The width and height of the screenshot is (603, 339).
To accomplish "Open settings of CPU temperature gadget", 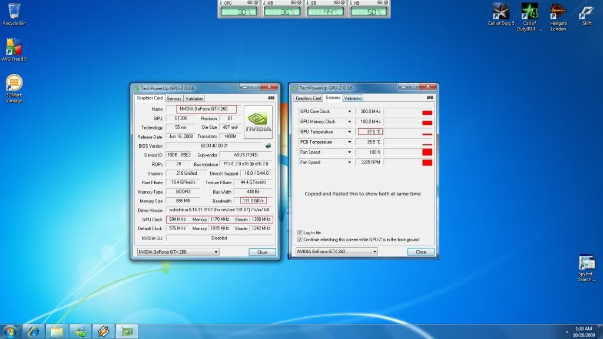I will tap(250, 3).
